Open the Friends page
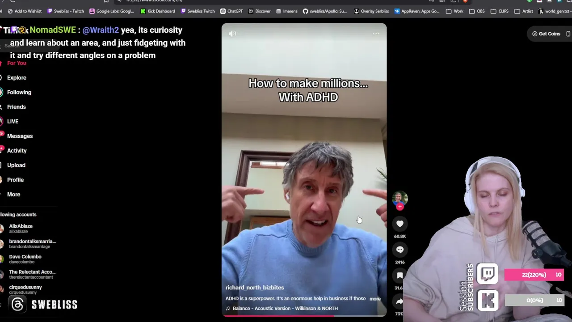 click(17, 107)
